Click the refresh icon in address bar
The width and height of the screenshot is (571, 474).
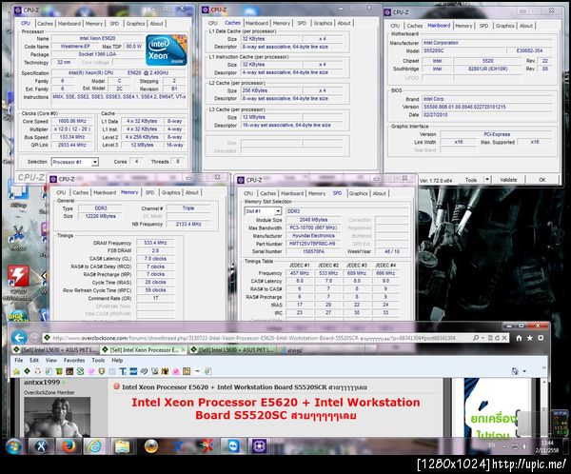(497, 338)
